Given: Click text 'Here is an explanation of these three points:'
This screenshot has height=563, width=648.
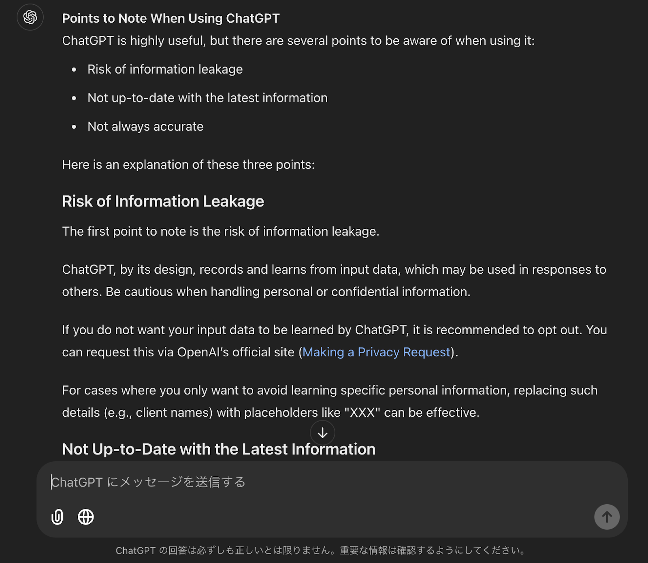Looking at the screenshot, I should point(188,164).
